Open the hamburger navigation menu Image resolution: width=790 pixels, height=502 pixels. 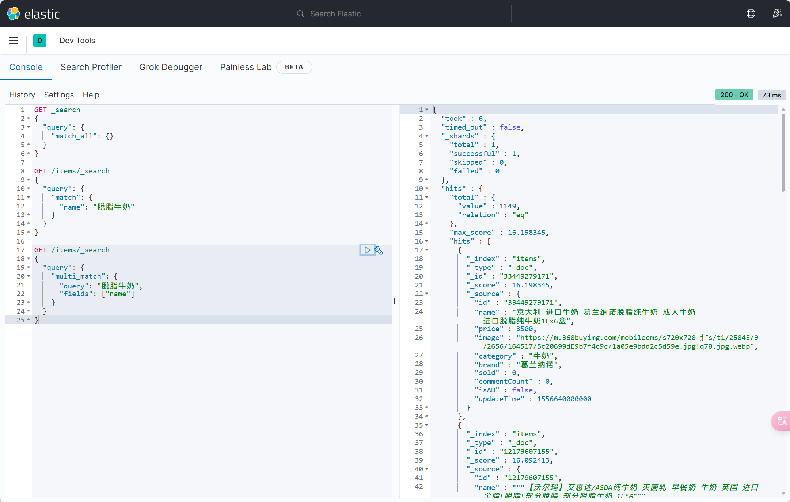14,41
